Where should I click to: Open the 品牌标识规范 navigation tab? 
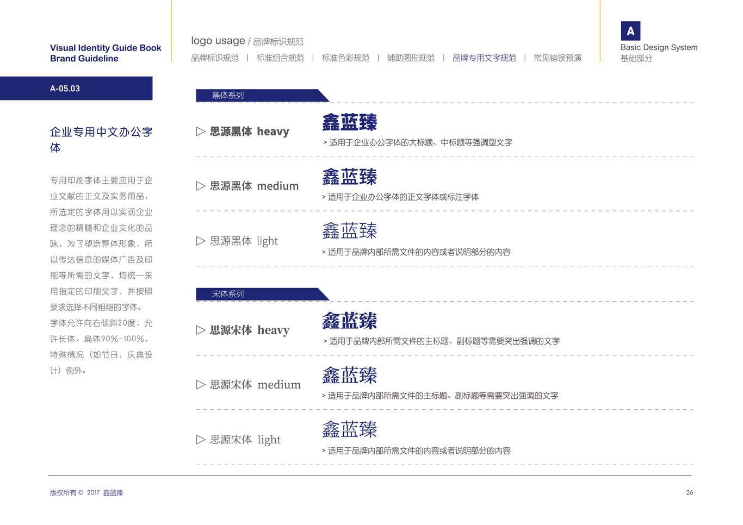click(215, 58)
